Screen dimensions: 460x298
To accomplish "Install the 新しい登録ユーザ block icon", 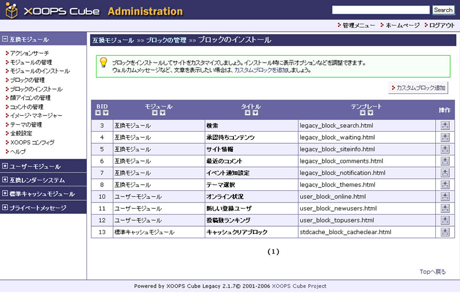I will tap(444, 208).
